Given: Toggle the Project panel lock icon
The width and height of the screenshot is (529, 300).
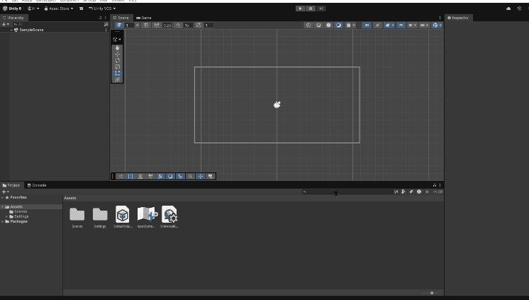Looking at the screenshot, I should [435, 185].
